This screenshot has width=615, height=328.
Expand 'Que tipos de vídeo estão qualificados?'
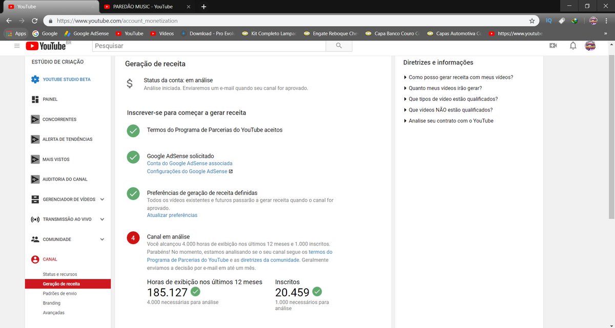click(450, 99)
